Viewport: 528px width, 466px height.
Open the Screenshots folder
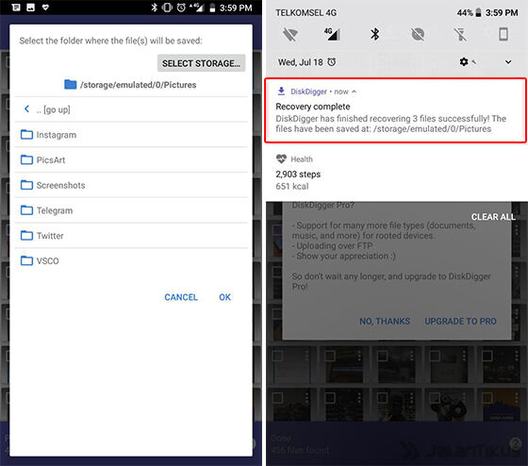pyautogui.click(x=131, y=185)
